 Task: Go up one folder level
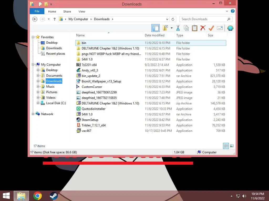(55, 19)
